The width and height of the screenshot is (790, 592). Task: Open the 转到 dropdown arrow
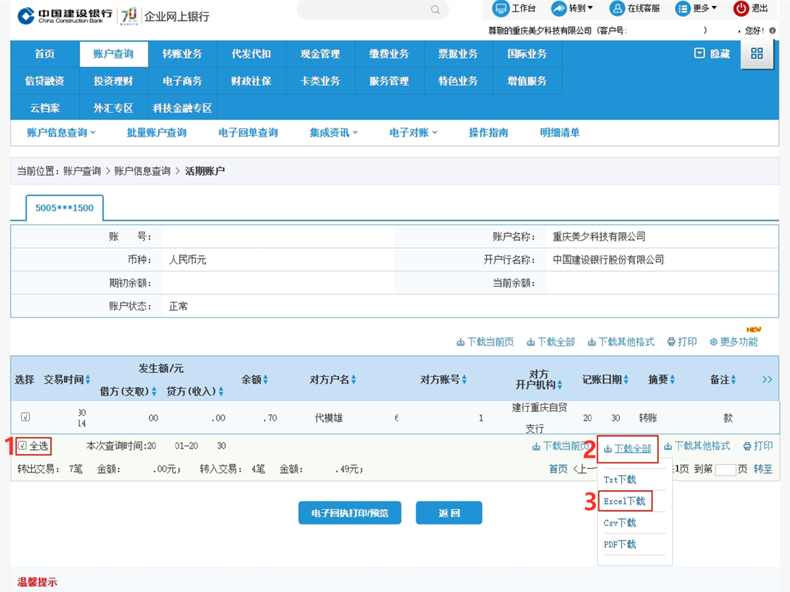pyautogui.click(x=590, y=8)
